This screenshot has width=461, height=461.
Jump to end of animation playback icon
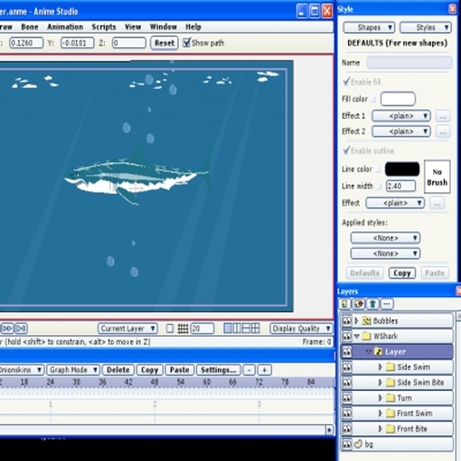coord(21,328)
